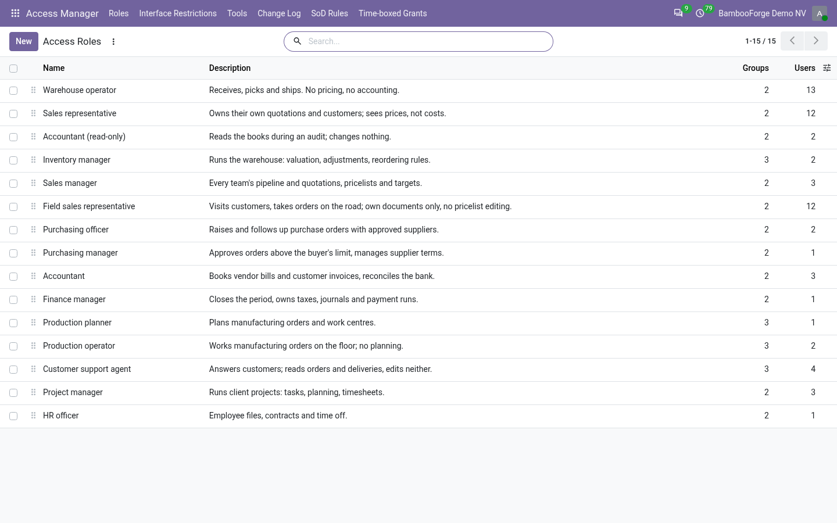
Task: Click drag handle for Production operator
Action: click(33, 346)
